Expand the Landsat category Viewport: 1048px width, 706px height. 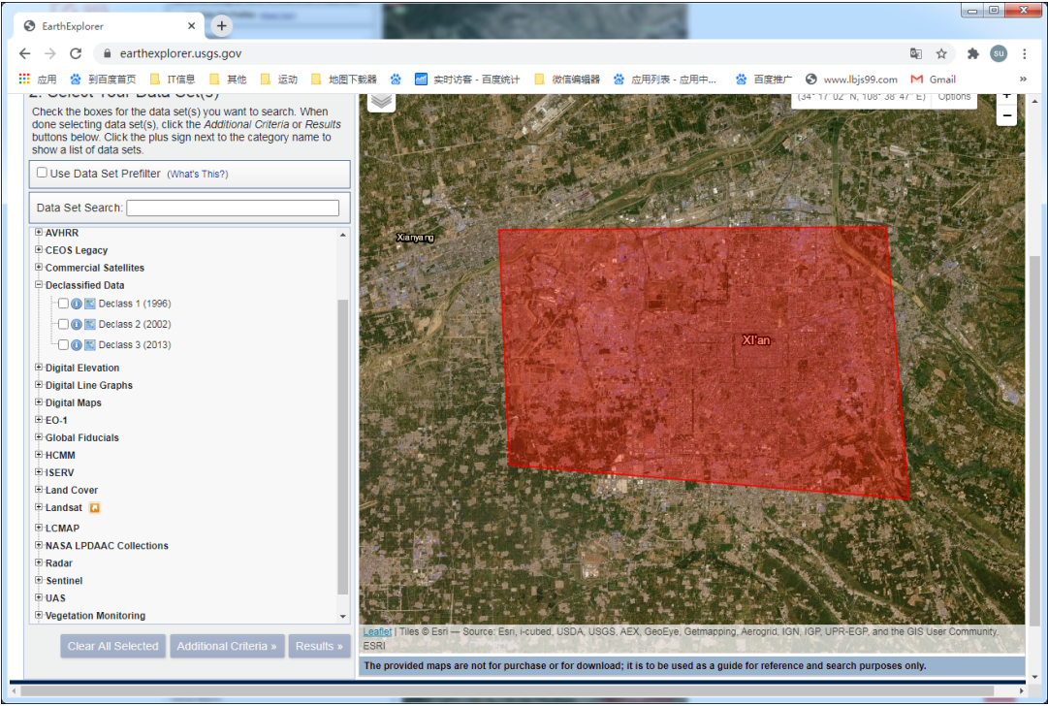[x=39, y=507]
